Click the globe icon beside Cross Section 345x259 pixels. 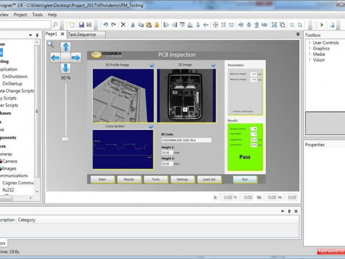click(151, 127)
